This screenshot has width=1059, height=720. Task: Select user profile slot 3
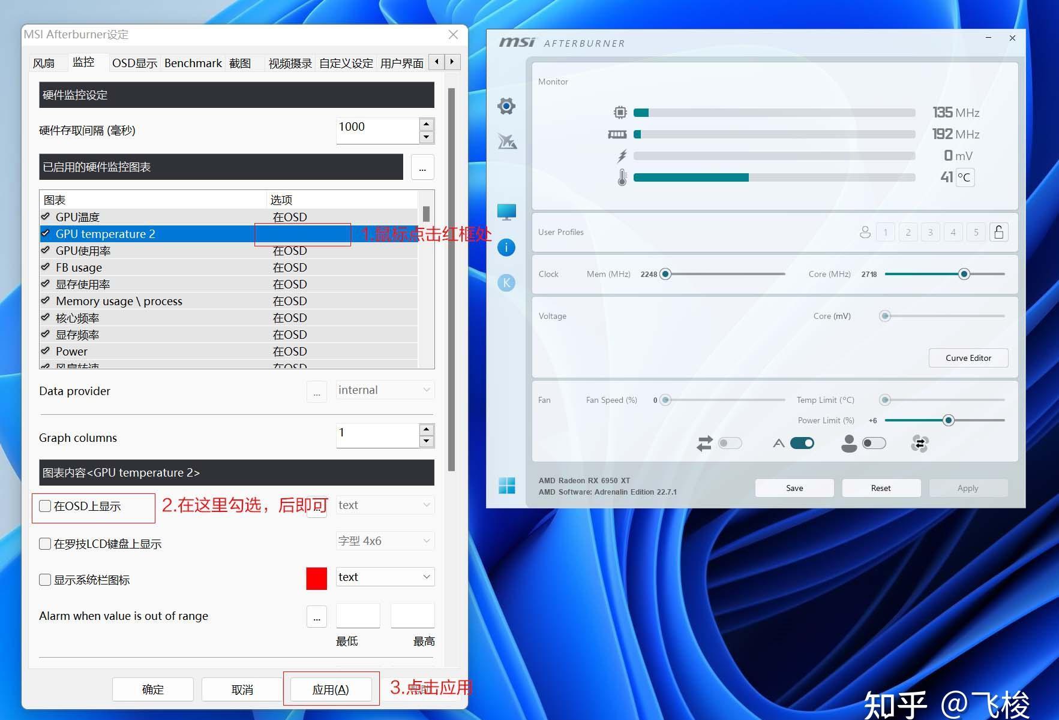click(x=931, y=232)
